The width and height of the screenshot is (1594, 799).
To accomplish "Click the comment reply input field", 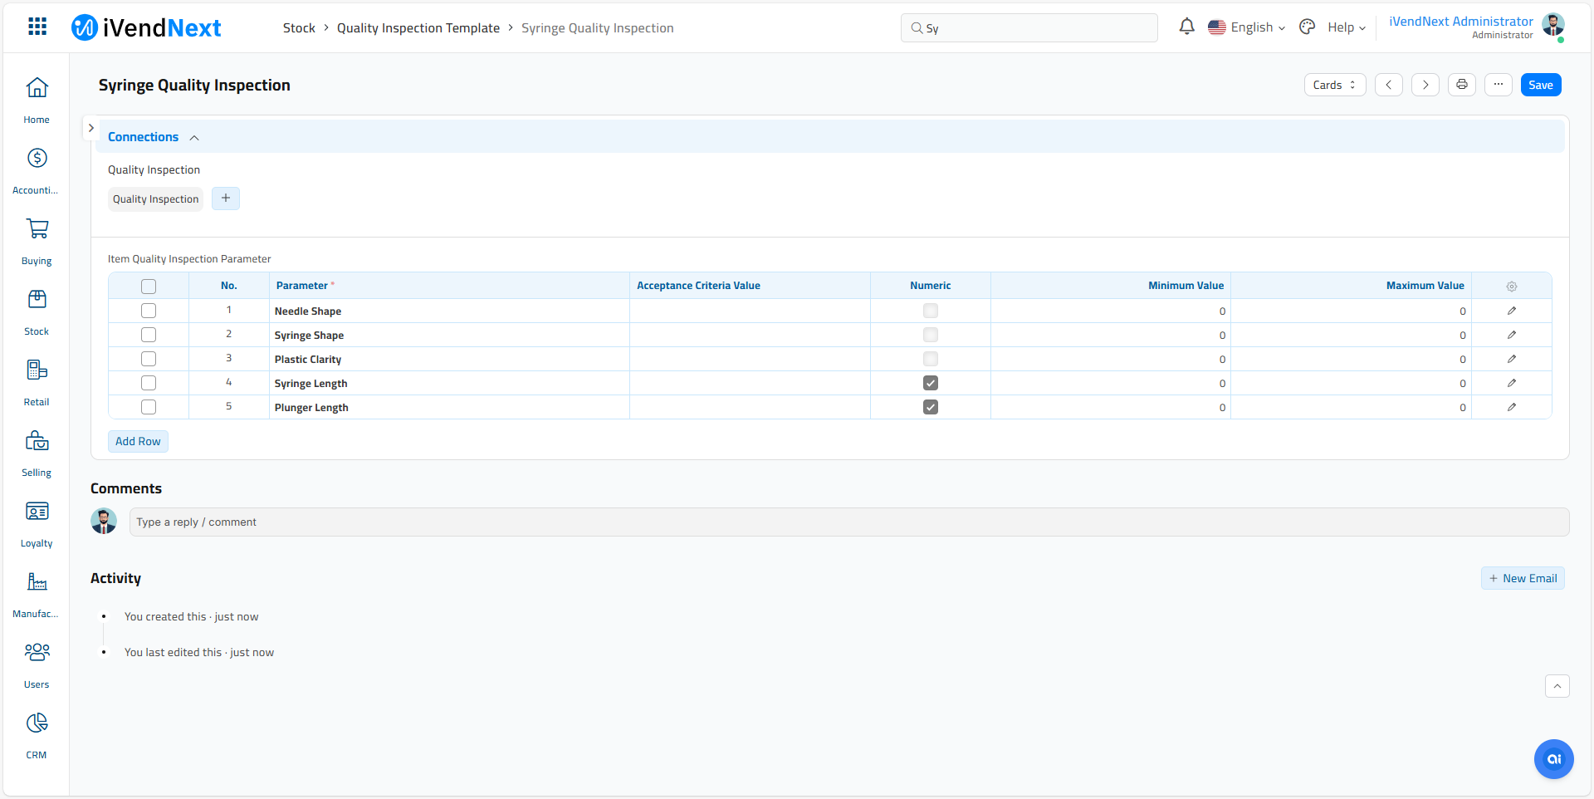I will click(848, 522).
